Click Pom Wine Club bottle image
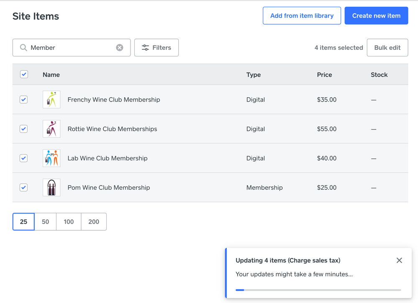The image size is (418, 303). 51,188
